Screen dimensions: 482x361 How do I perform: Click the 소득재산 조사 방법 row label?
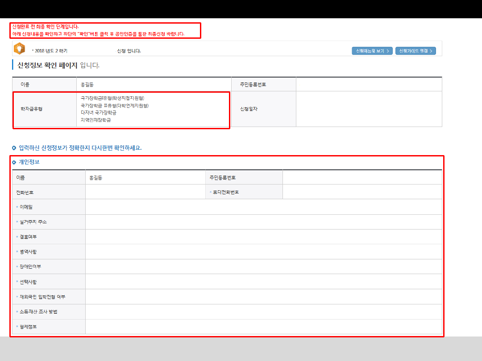click(x=38, y=312)
